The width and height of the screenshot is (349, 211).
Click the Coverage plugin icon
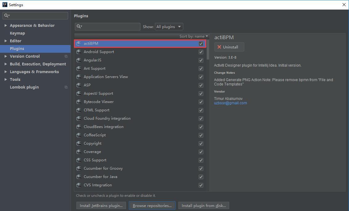[x=79, y=152]
